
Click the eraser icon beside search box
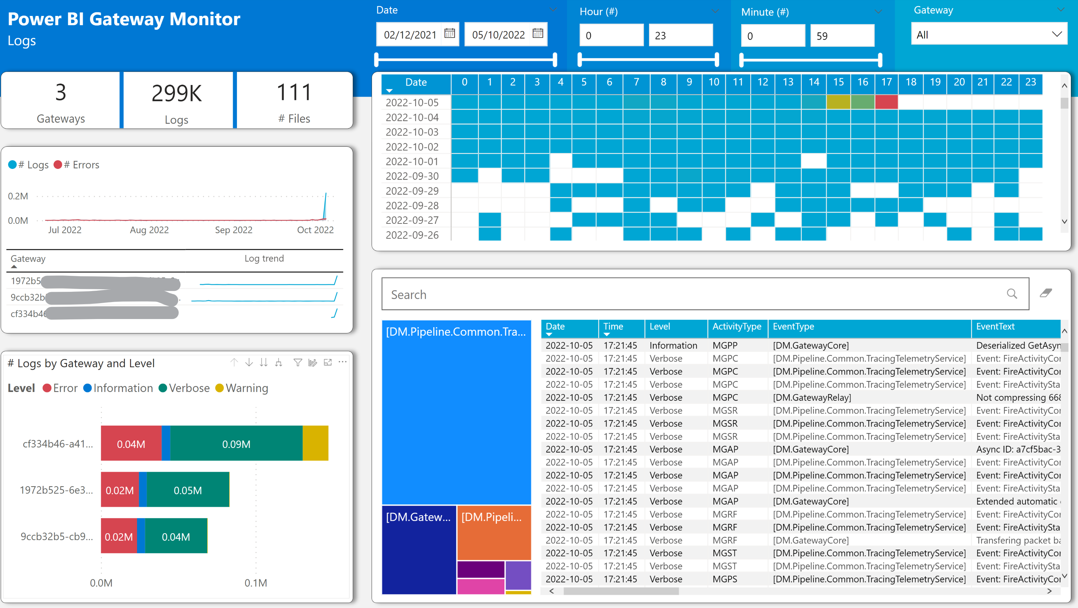tap(1046, 293)
